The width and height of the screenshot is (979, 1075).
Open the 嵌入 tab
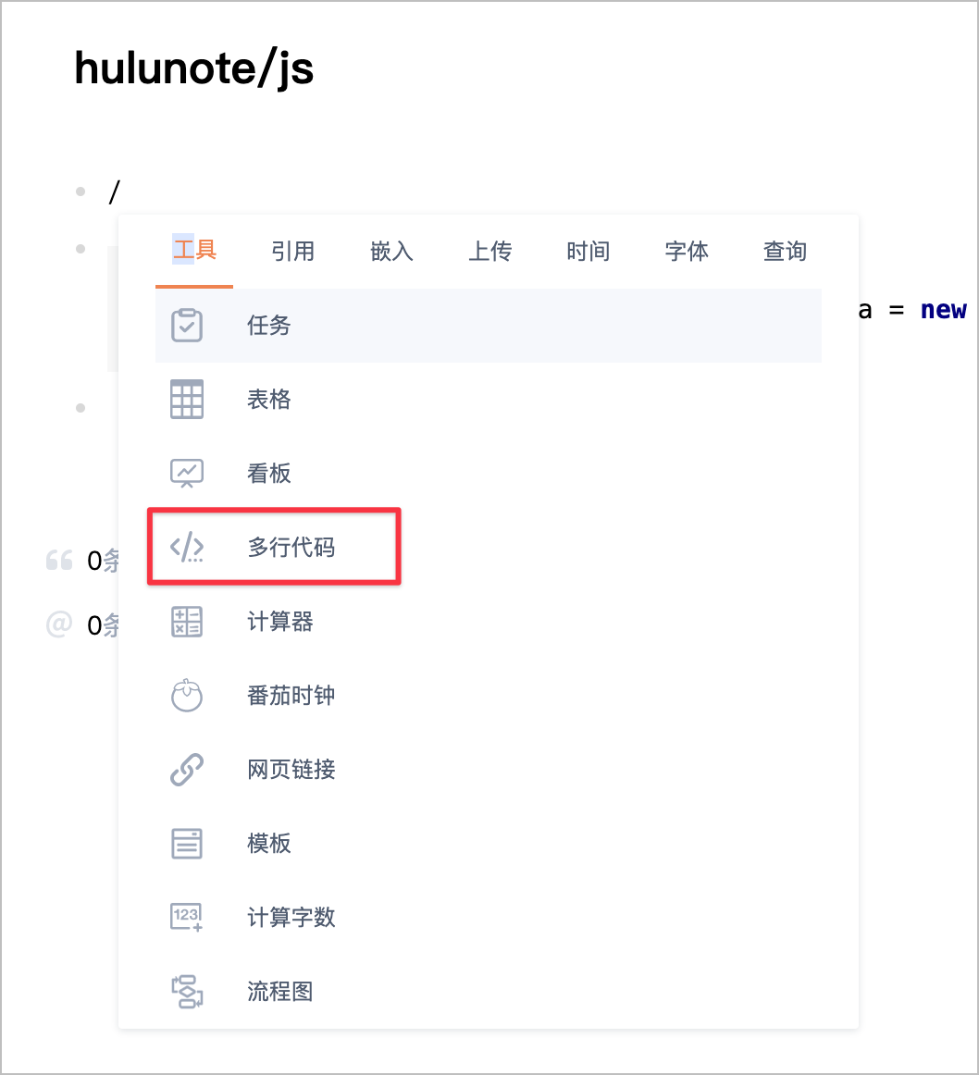point(391,252)
